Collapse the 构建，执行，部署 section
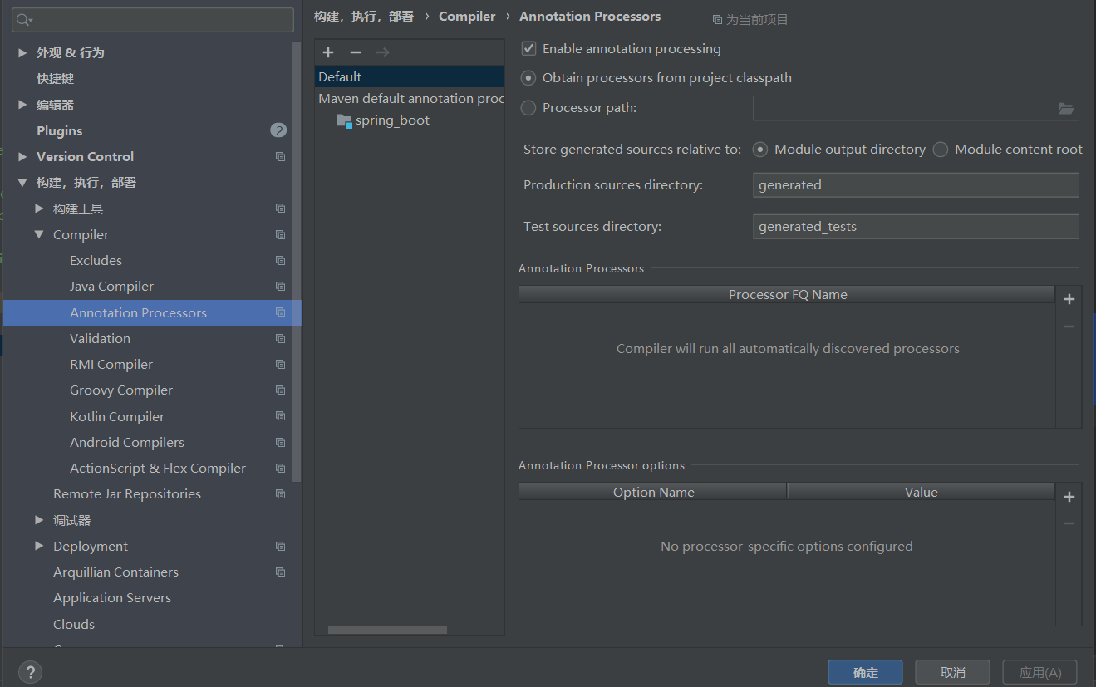The image size is (1096, 687). pos(22,183)
